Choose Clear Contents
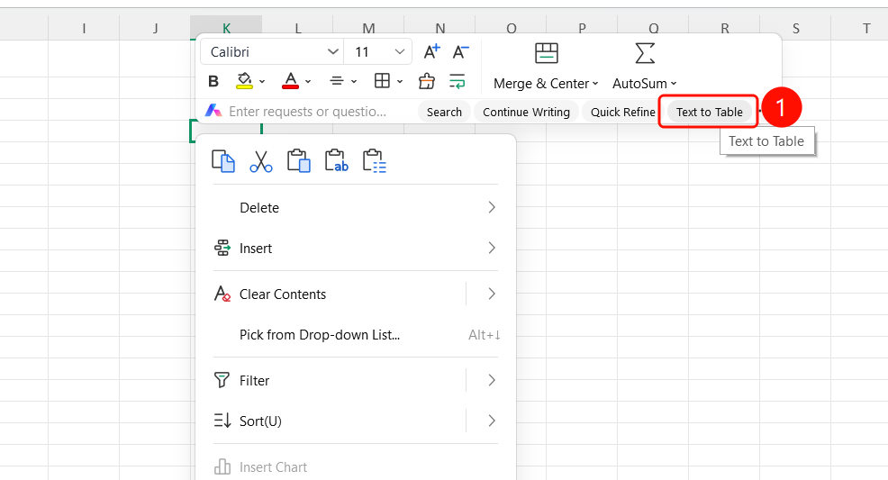Image resolution: width=888 pixels, height=480 pixels. coord(282,294)
